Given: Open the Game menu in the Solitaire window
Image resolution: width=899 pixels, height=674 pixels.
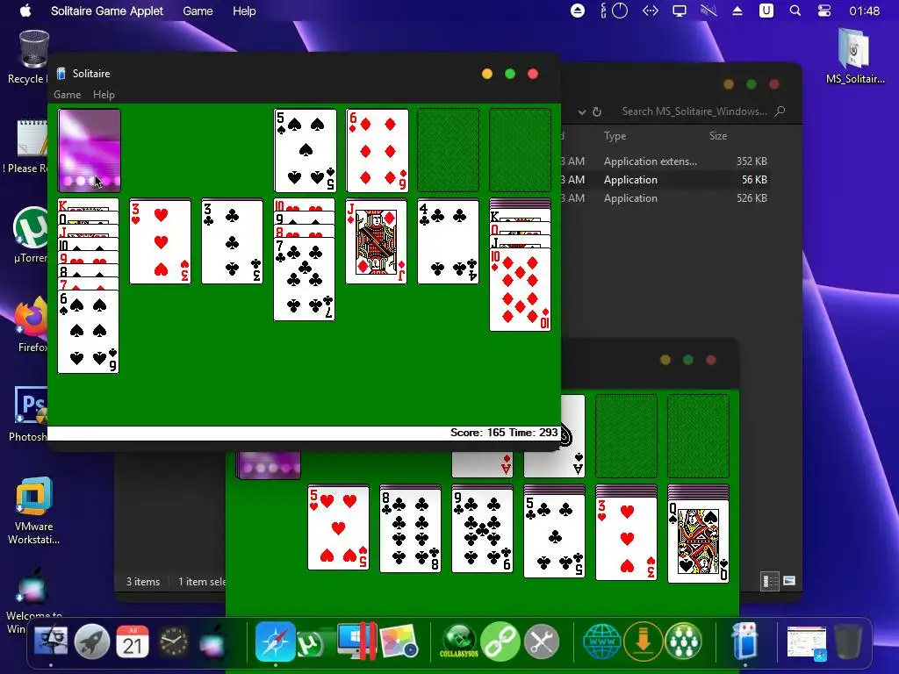Looking at the screenshot, I should tap(67, 95).
